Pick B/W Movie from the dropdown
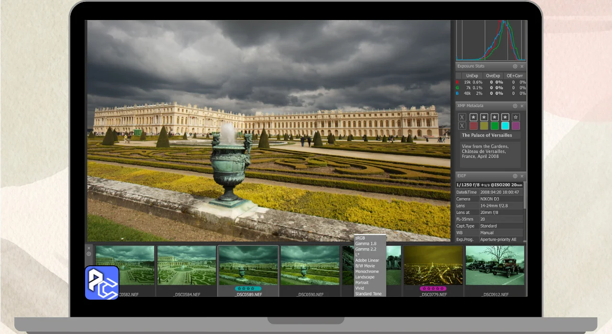 (x=365, y=266)
